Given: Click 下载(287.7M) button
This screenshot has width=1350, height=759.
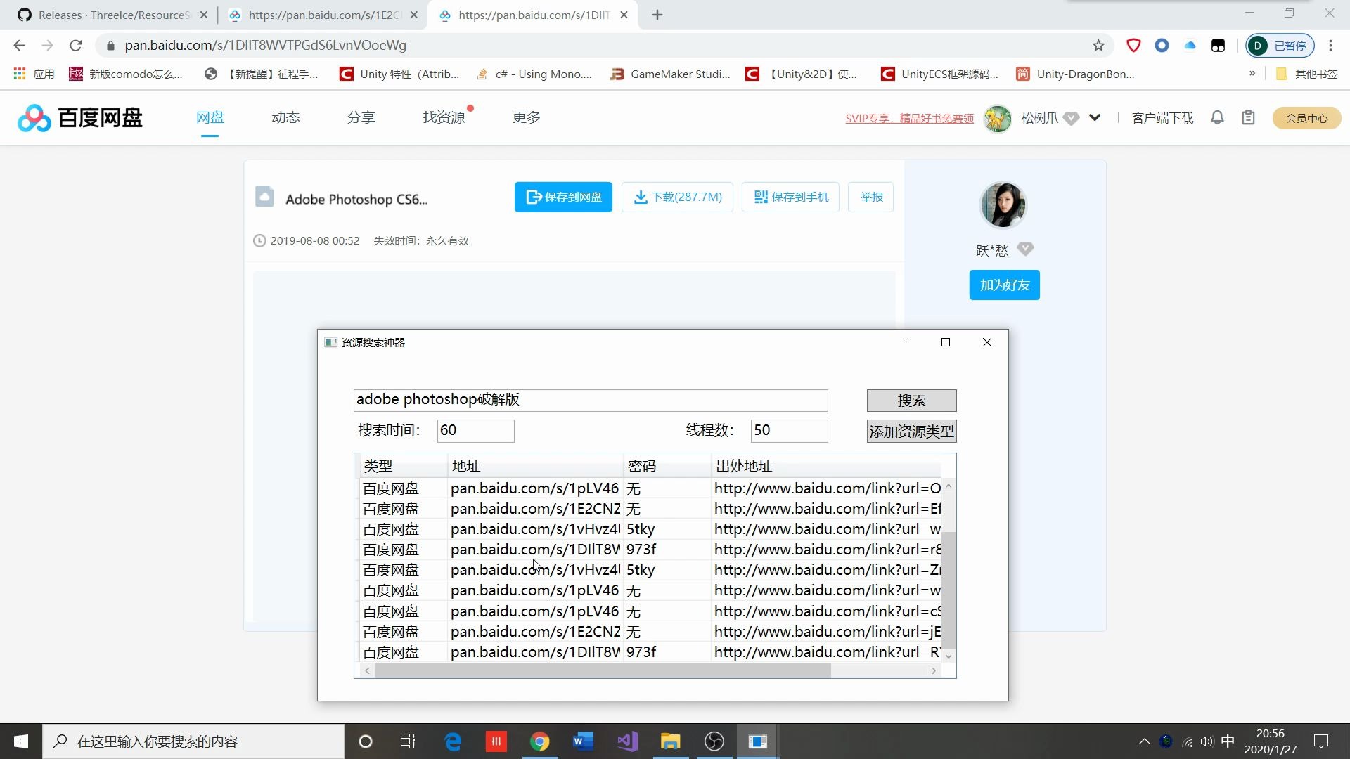Looking at the screenshot, I should point(677,197).
